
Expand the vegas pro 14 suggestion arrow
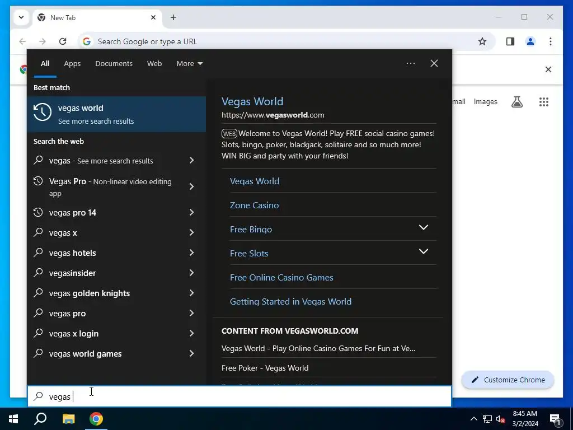point(191,212)
